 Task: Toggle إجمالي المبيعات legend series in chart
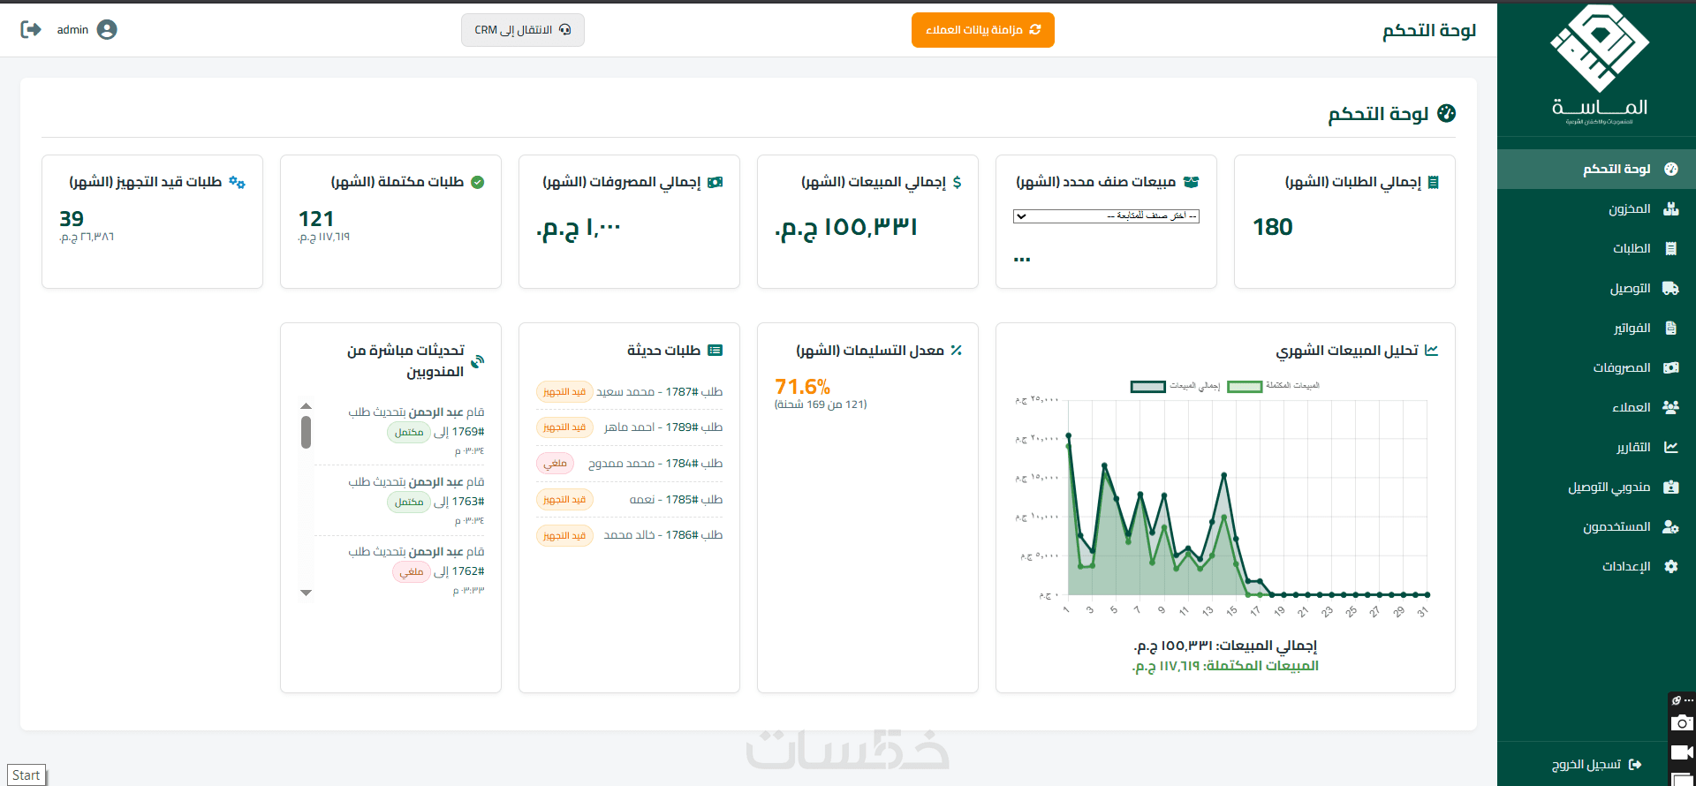(x=1176, y=386)
